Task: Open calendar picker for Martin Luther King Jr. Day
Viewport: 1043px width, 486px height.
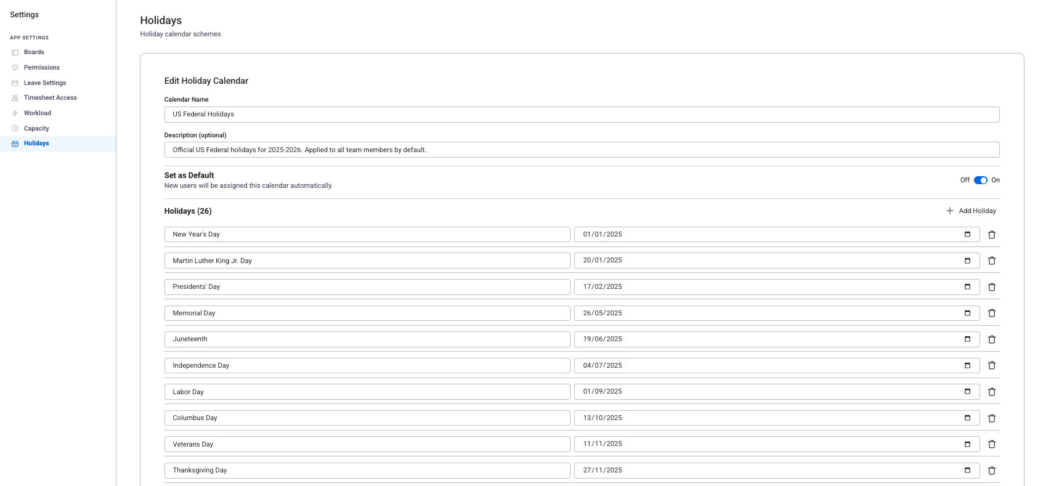Action: 967,261
